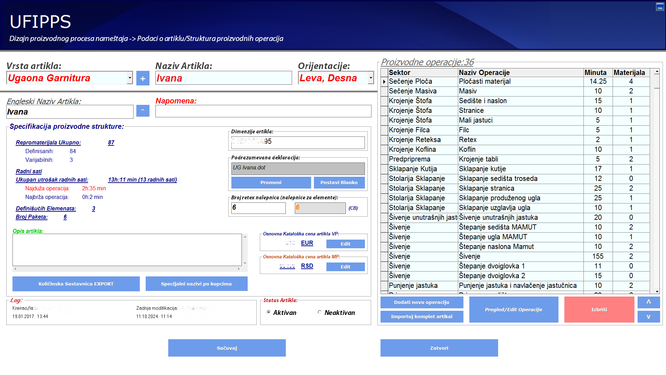Move operation up with the ^ button
The image size is (666, 375).
tap(648, 302)
